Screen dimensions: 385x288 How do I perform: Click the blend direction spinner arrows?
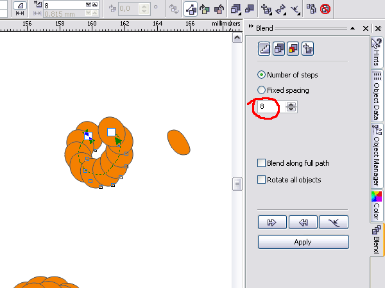[144, 9]
